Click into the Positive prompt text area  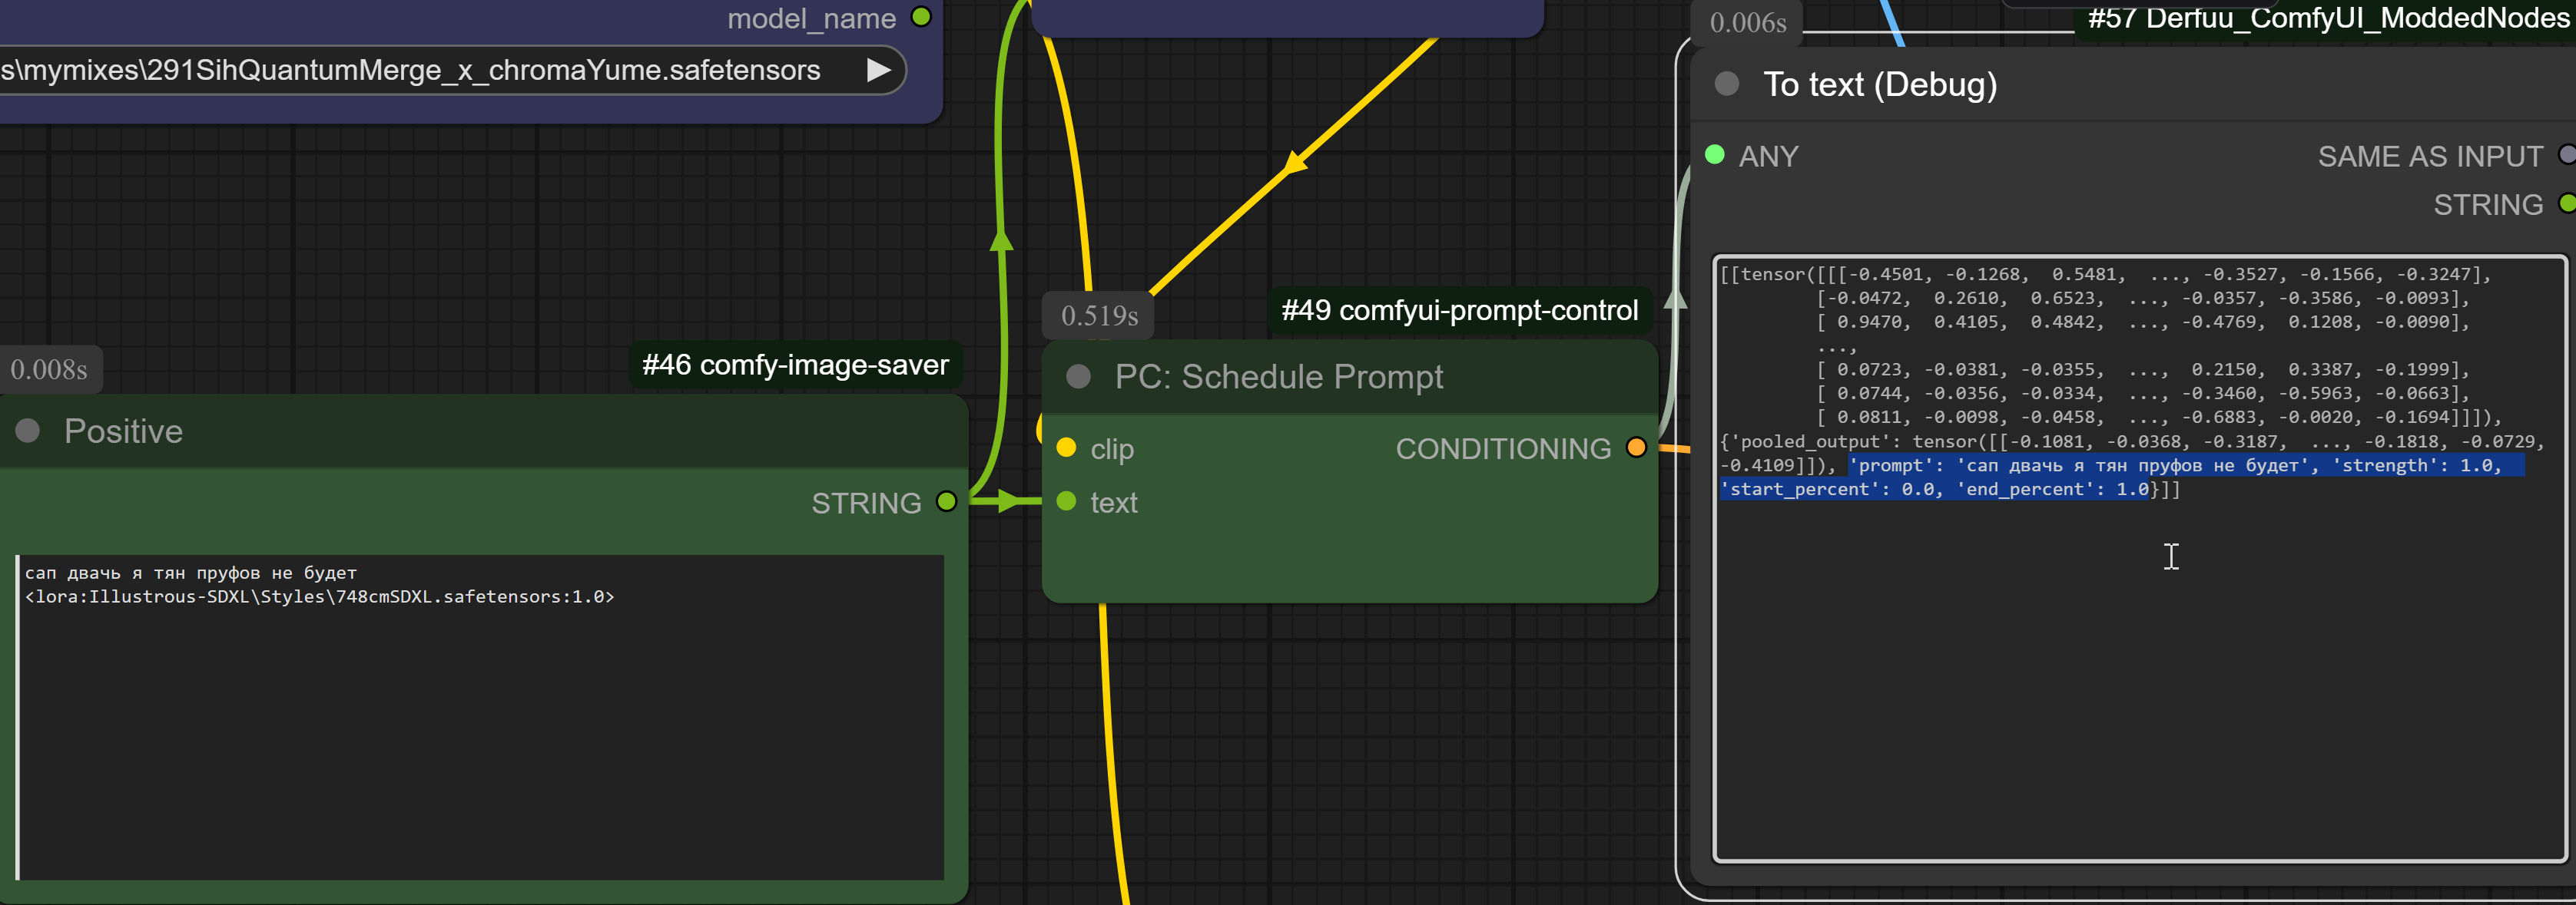(x=480, y=717)
